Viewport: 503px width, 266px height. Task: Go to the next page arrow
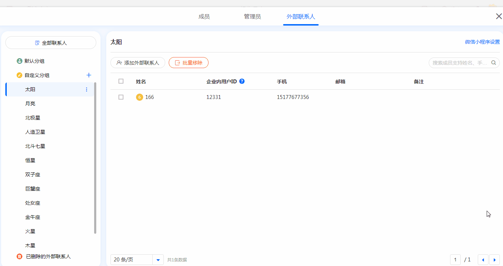tap(494, 260)
